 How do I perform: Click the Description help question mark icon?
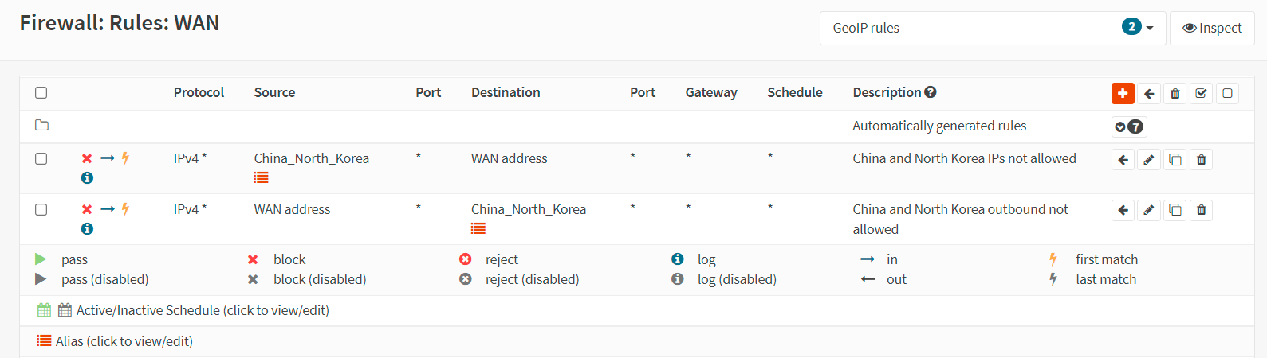coord(931,92)
